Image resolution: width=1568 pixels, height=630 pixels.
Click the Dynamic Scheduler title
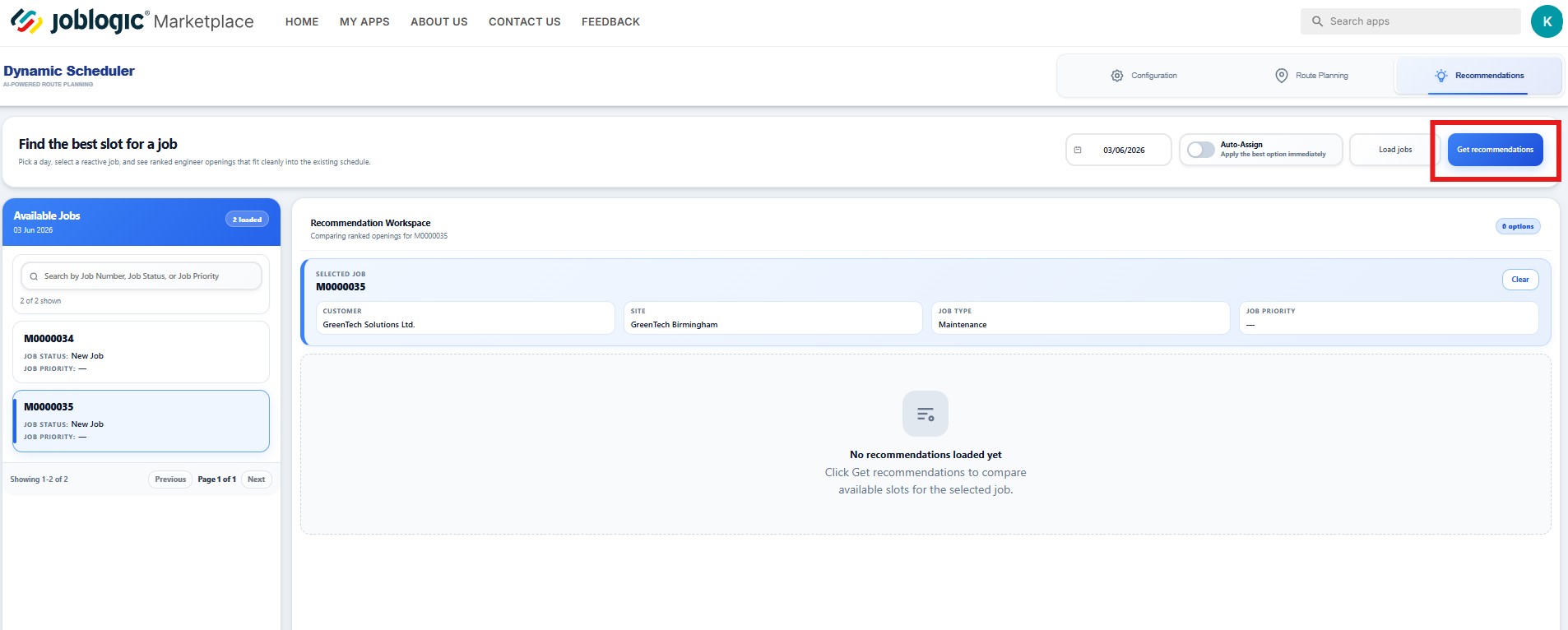[69, 71]
